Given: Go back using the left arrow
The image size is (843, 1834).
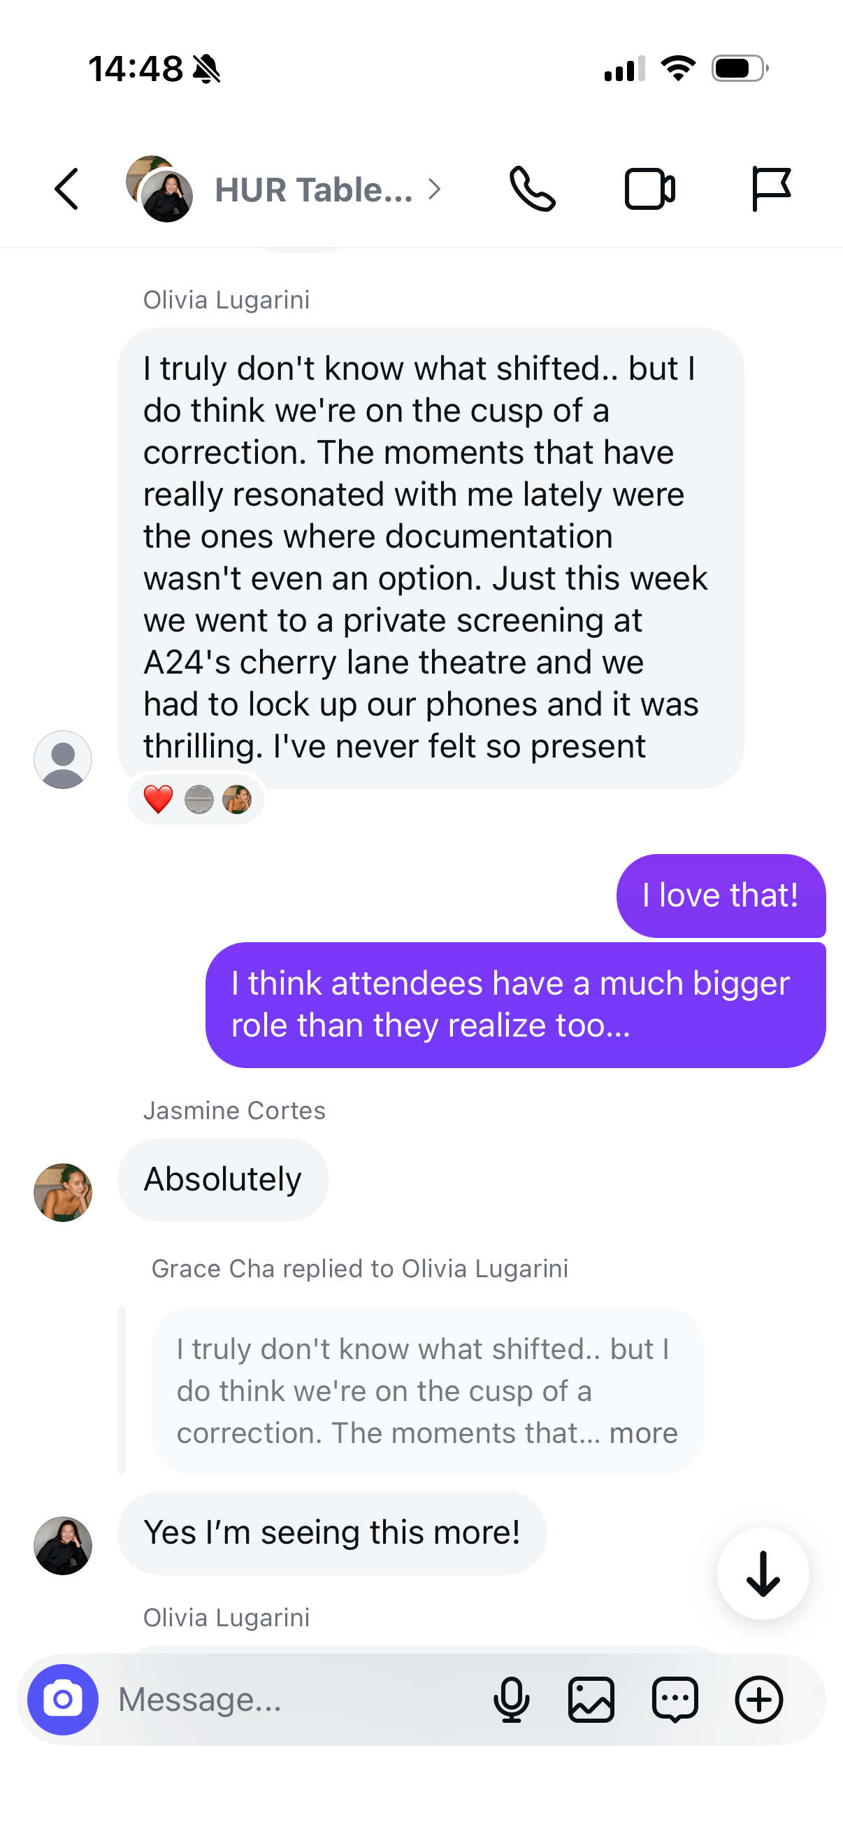Looking at the screenshot, I should click(x=66, y=190).
